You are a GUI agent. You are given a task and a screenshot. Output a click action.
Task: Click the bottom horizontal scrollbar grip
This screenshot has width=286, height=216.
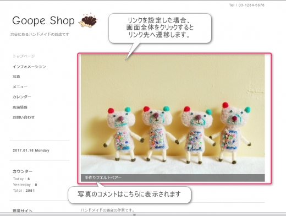coord(134,214)
